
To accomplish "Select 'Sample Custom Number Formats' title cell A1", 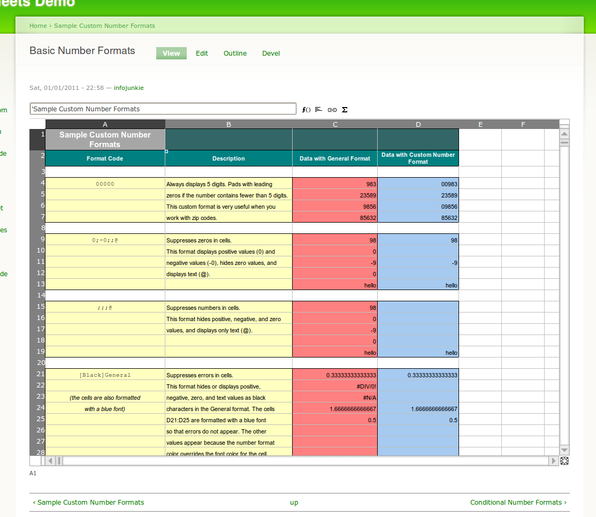I will [105, 140].
